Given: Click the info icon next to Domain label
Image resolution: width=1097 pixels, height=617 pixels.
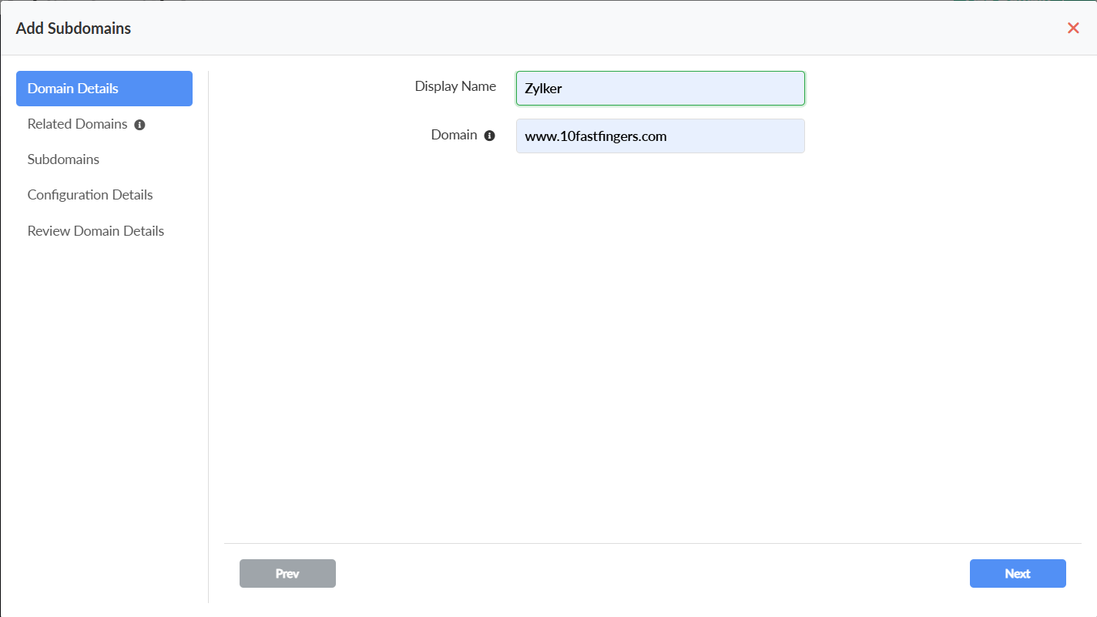Looking at the screenshot, I should coord(489,136).
